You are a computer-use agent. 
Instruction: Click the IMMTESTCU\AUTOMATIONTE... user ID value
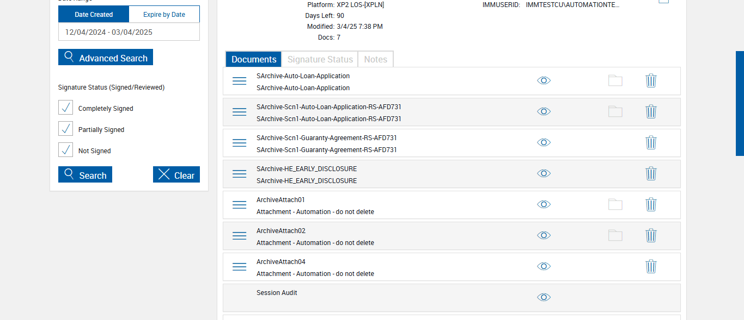572,5
